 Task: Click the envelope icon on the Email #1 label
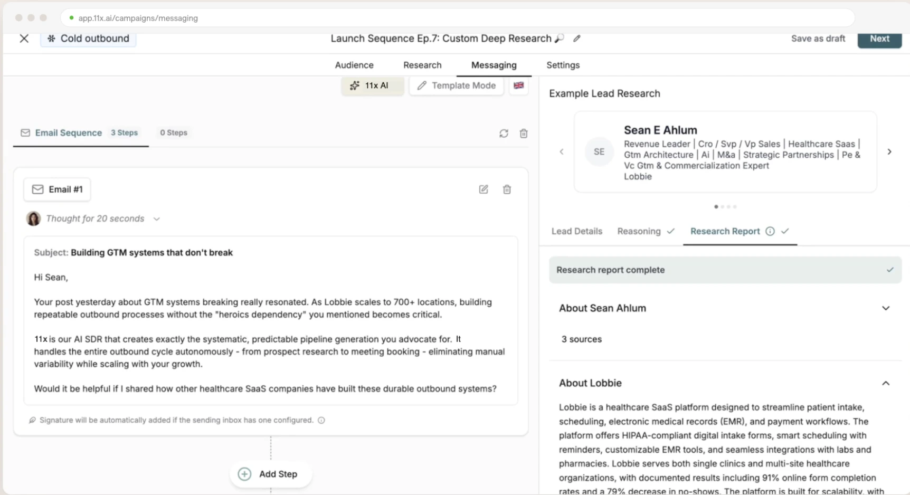[x=37, y=189]
